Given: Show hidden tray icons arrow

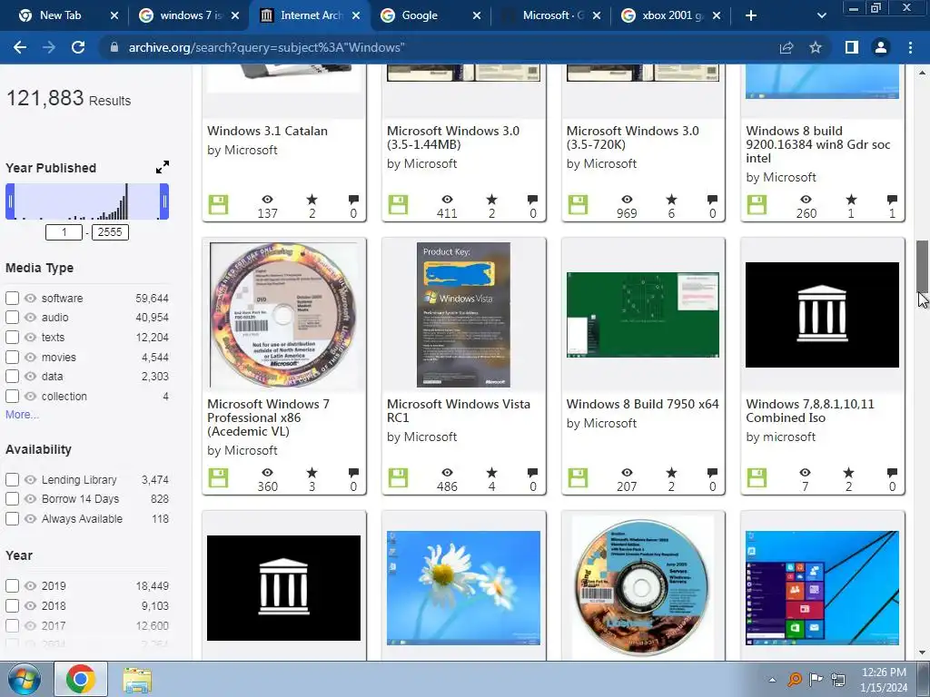Looking at the screenshot, I should (x=772, y=680).
